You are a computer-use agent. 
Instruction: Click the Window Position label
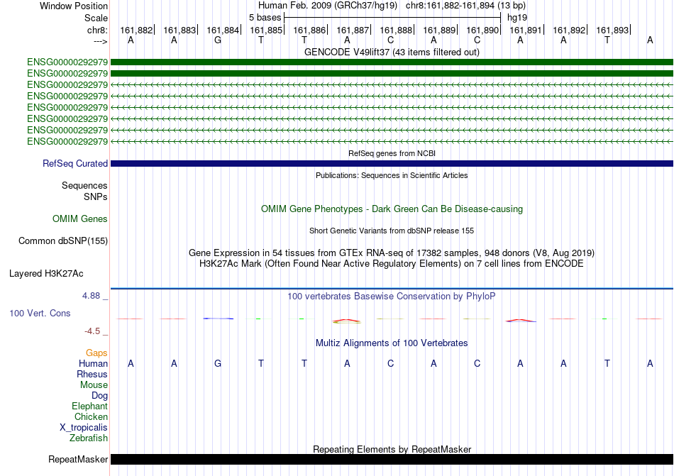pos(74,6)
